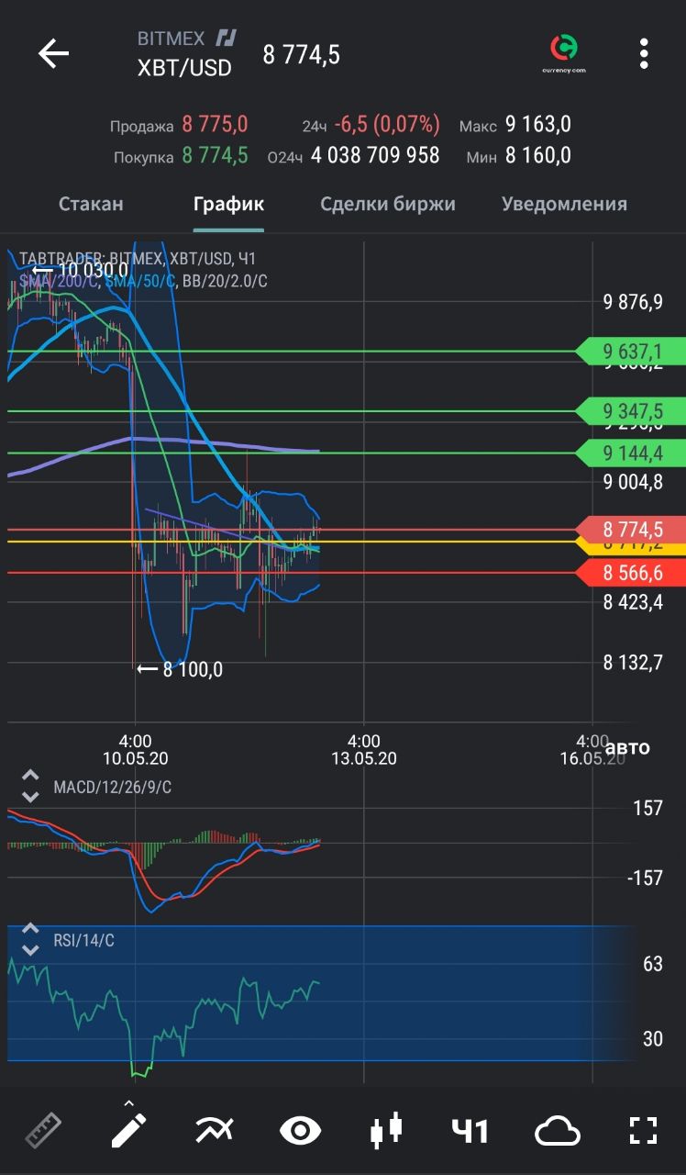Collapse the RSI indicator panel with the down chevron
The width and height of the screenshot is (686, 1175).
click(30, 949)
